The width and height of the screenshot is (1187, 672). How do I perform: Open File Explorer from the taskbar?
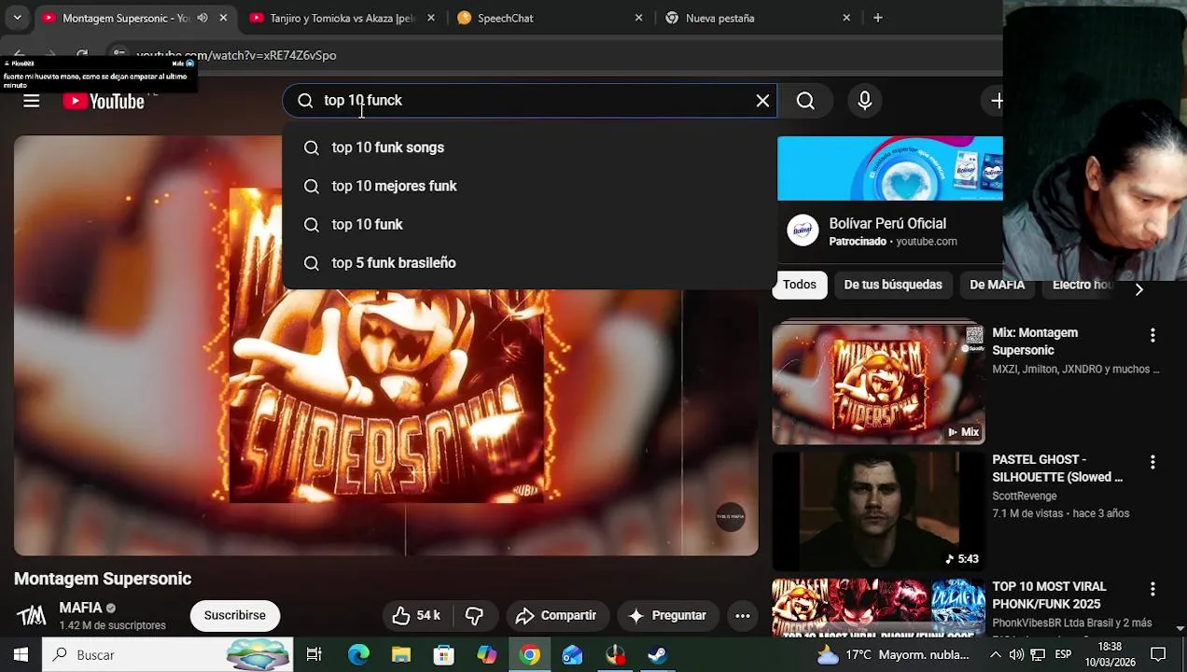[400, 654]
